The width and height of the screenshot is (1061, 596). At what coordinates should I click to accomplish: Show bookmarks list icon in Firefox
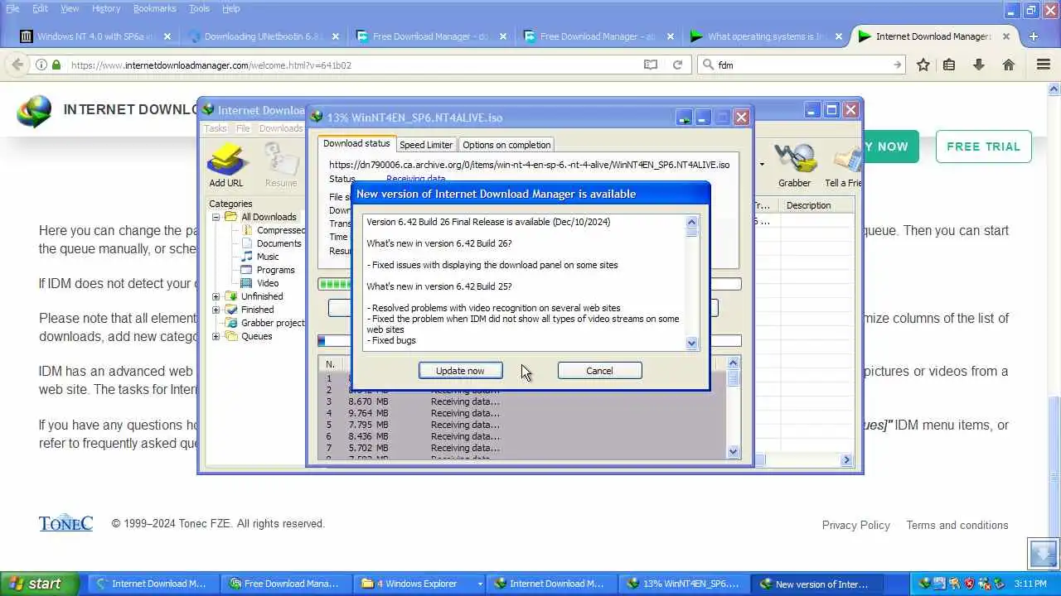click(x=949, y=65)
